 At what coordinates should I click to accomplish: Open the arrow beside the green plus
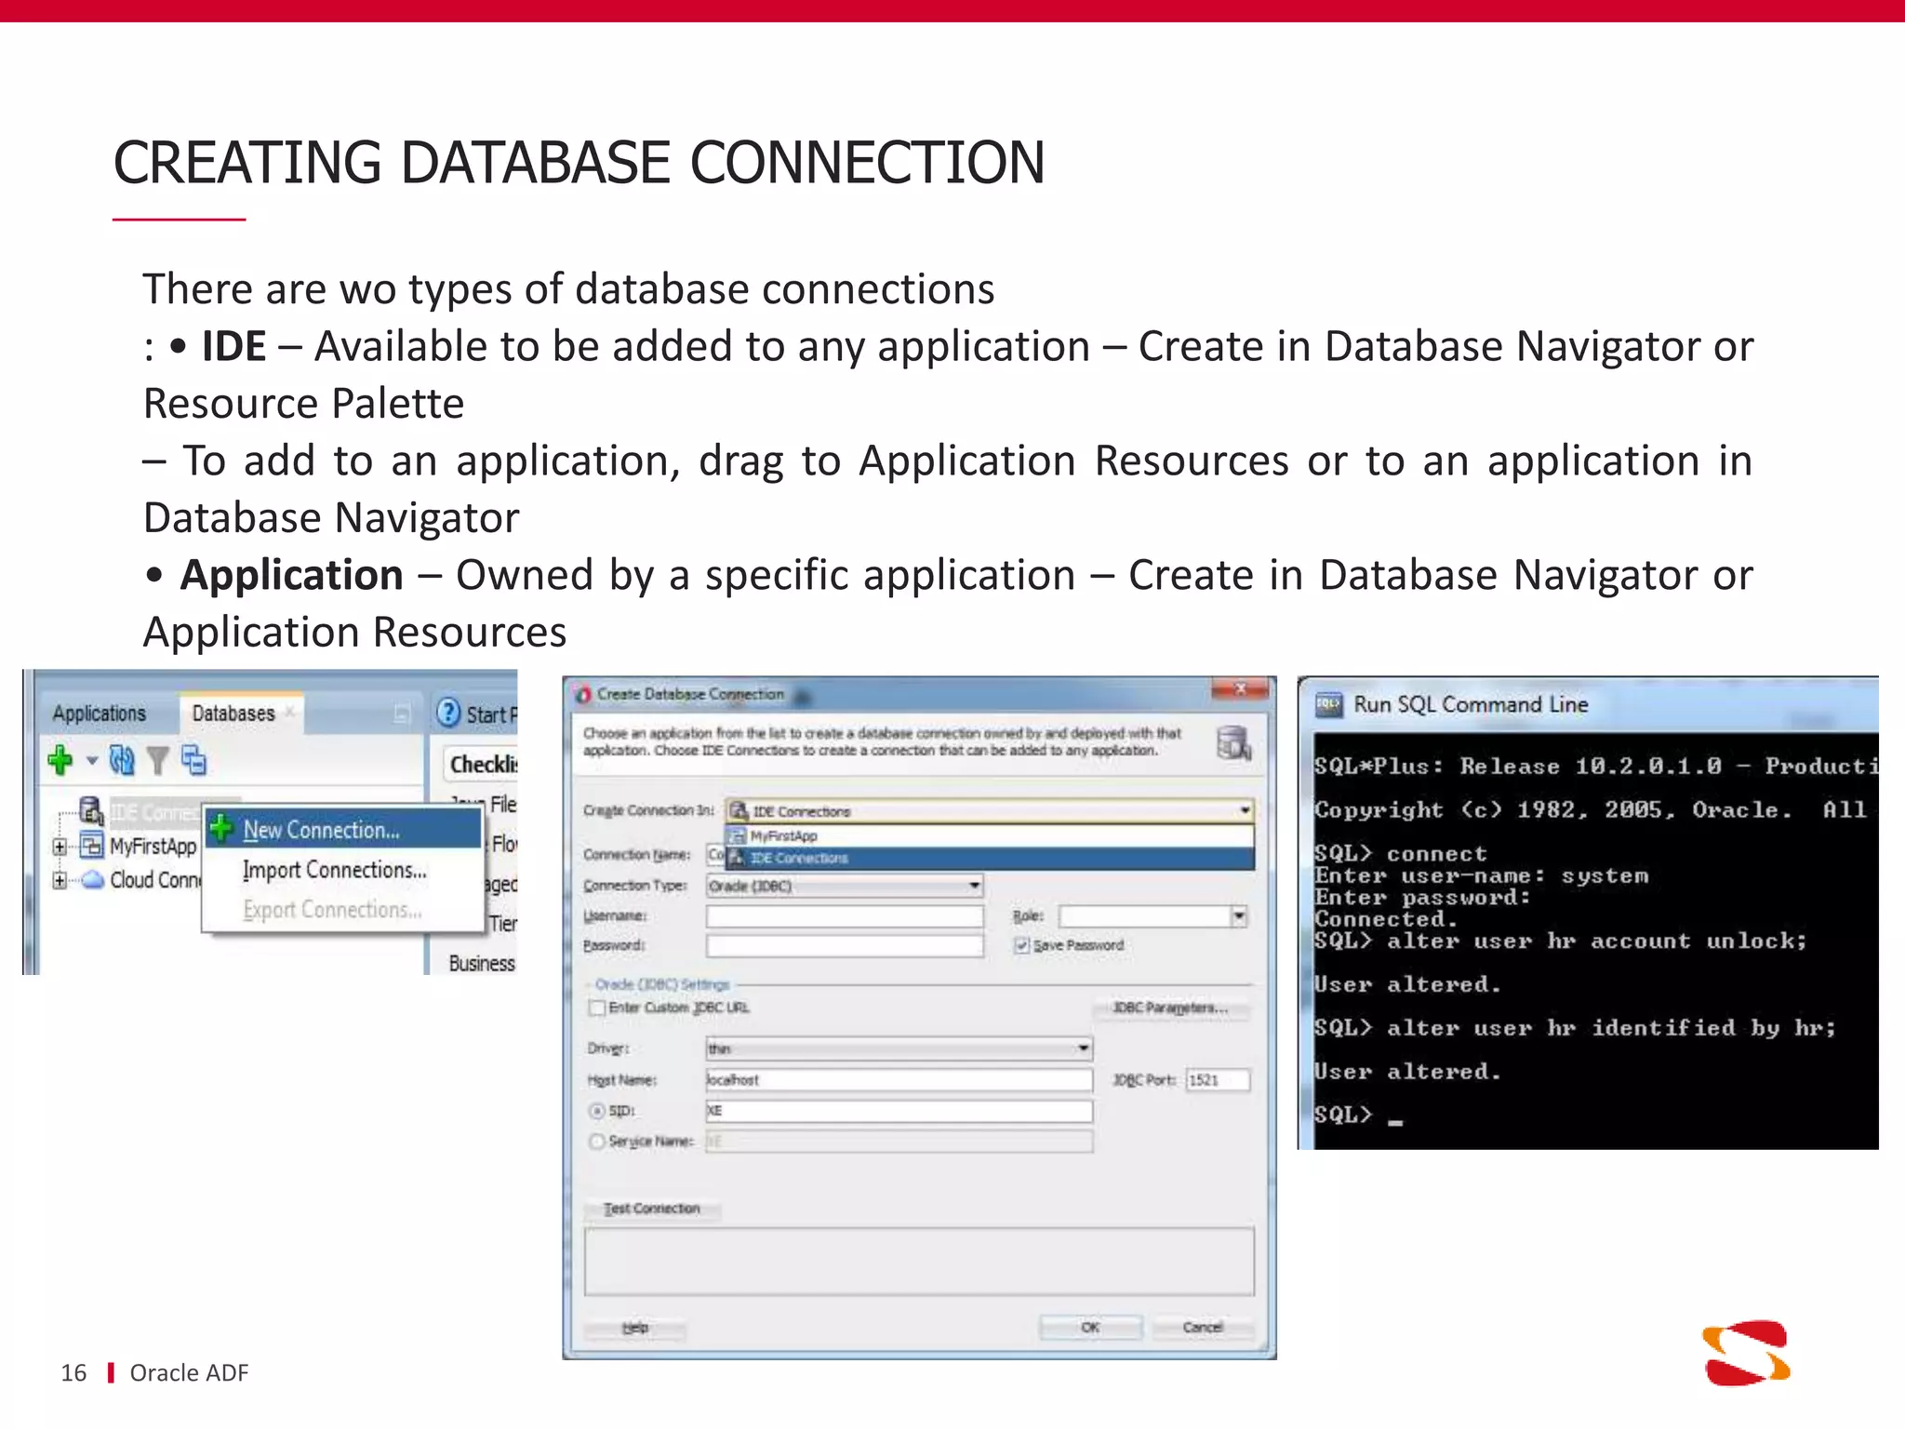click(91, 761)
